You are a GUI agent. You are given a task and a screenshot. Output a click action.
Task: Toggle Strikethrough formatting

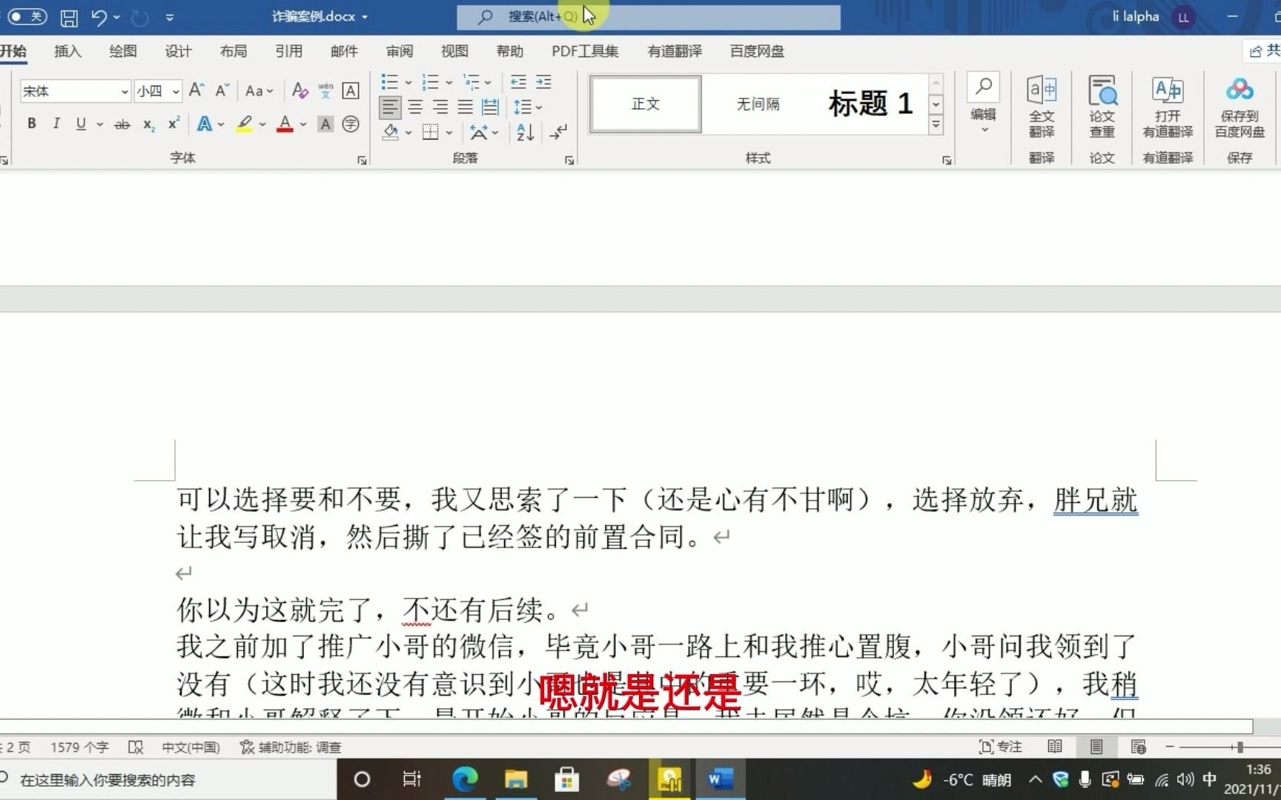(122, 124)
